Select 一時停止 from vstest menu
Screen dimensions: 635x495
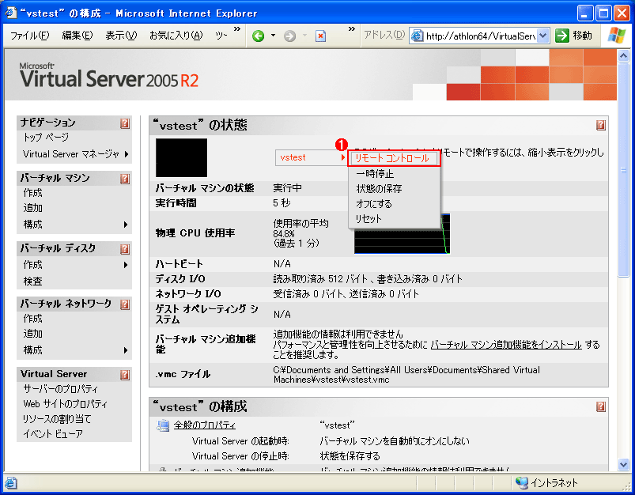point(394,174)
